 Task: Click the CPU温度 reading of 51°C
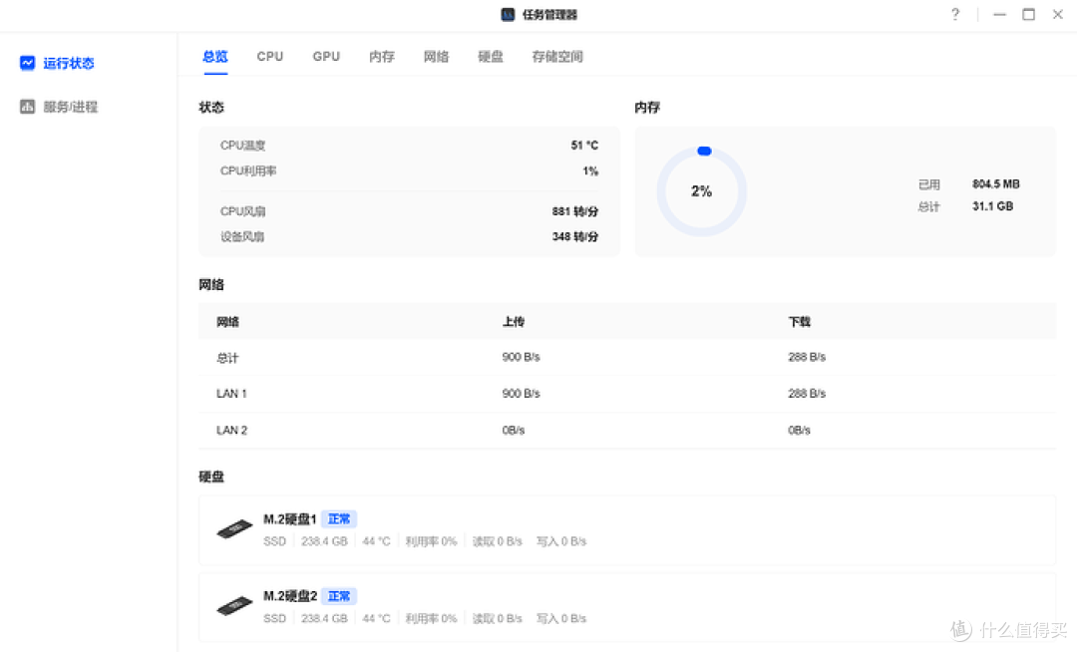583,145
